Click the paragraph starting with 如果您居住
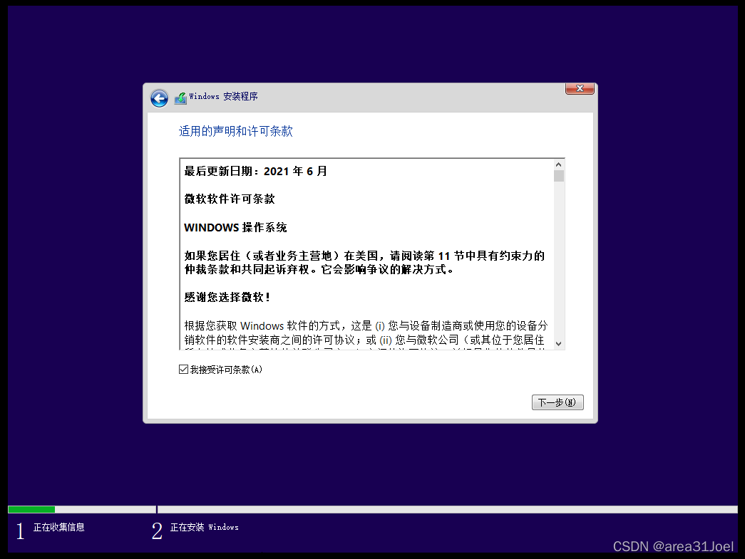This screenshot has width=745, height=559. tap(364, 263)
